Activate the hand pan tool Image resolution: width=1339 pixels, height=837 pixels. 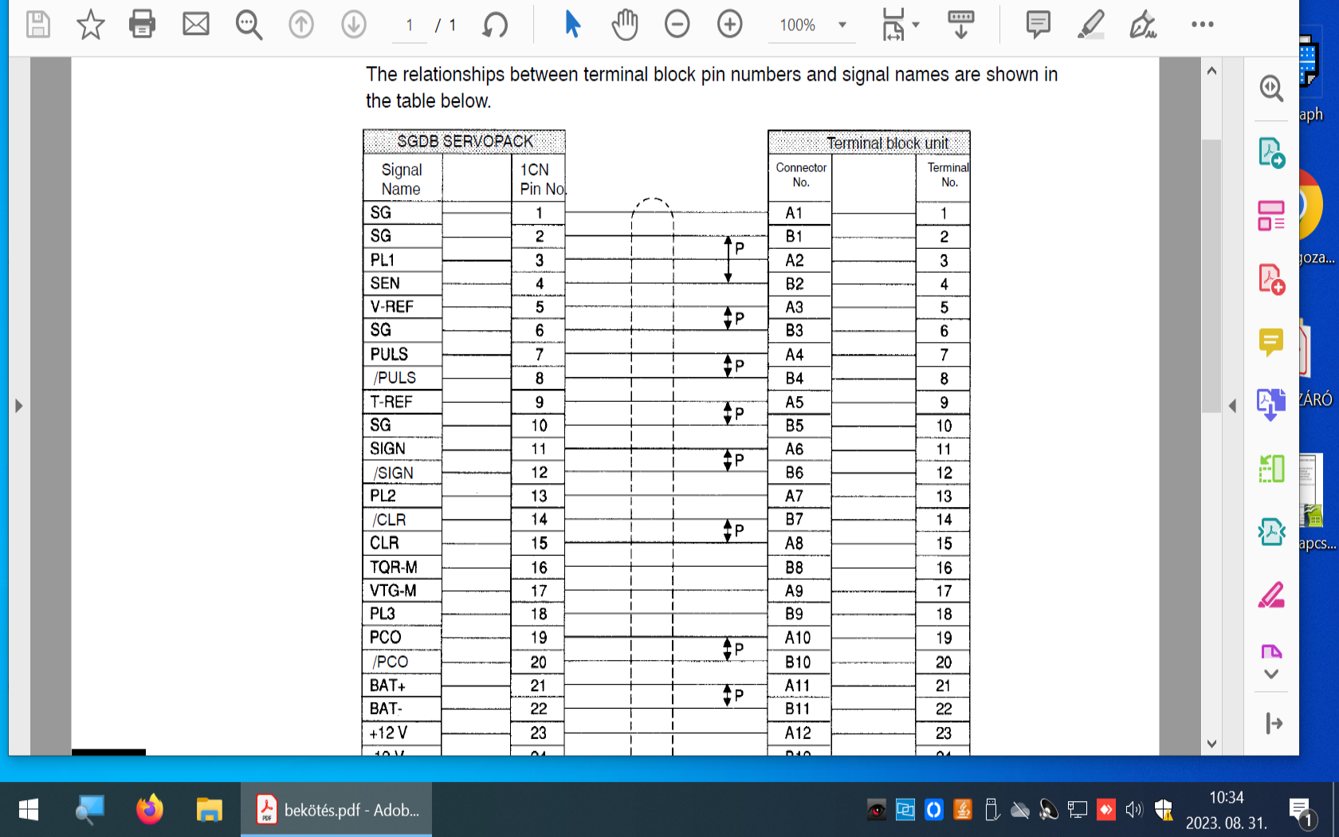(x=626, y=25)
